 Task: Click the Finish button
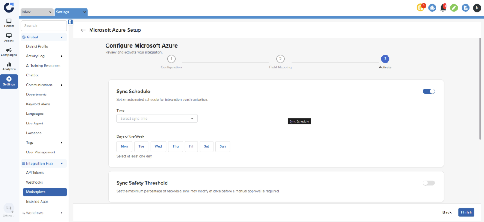[x=466, y=212]
